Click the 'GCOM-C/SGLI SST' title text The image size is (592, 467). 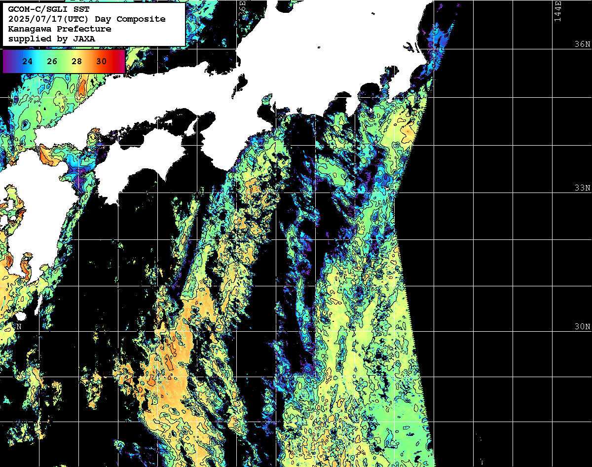coord(49,9)
